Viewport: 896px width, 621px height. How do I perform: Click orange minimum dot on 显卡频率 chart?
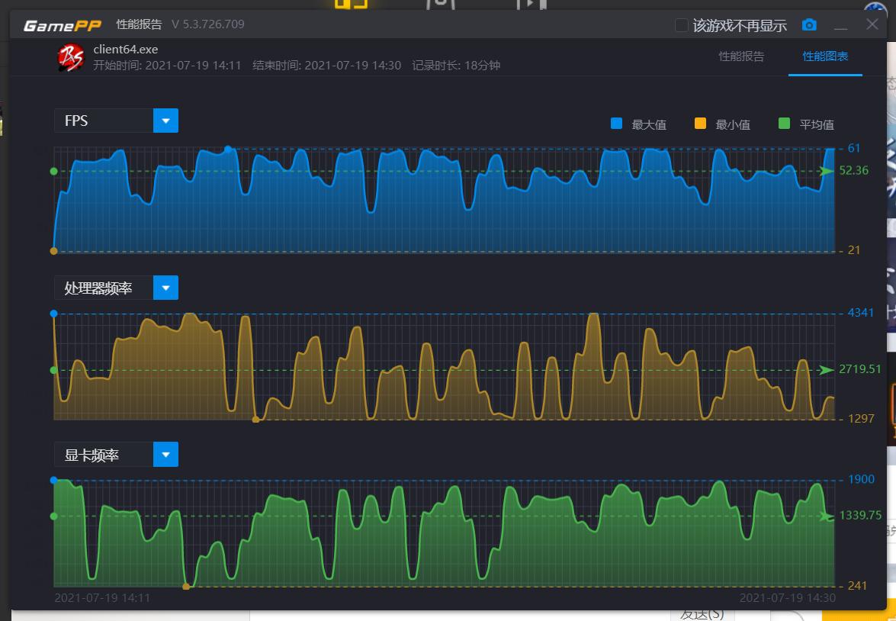(186, 586)
